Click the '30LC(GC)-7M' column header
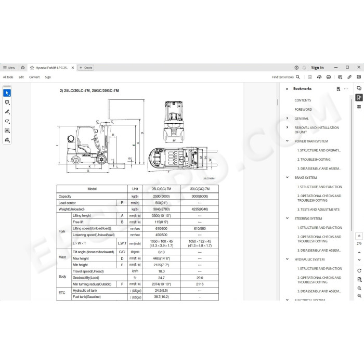364x364 pixels. click(200, 189)
